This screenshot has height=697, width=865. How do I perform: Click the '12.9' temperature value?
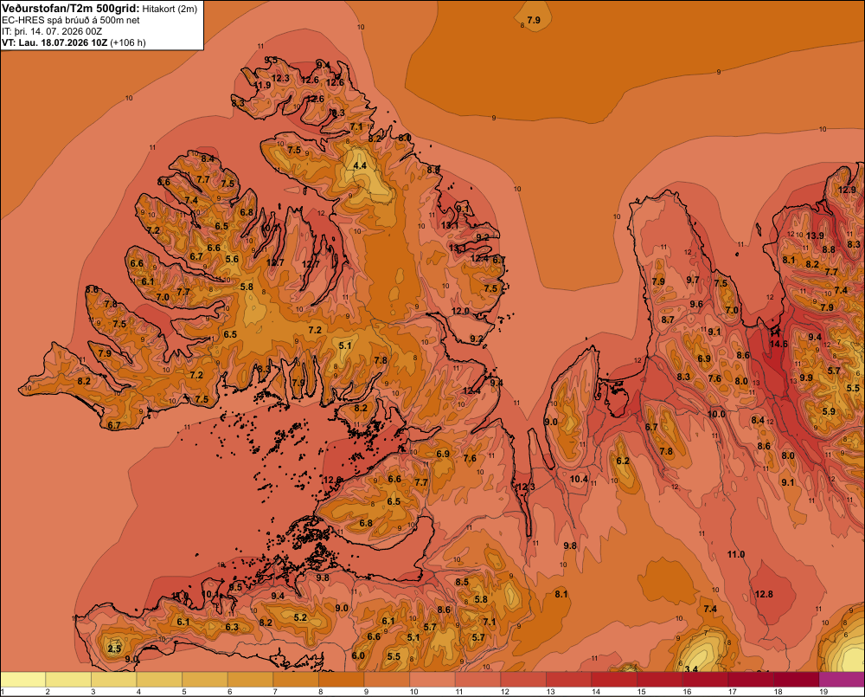(x=847, y=190)
